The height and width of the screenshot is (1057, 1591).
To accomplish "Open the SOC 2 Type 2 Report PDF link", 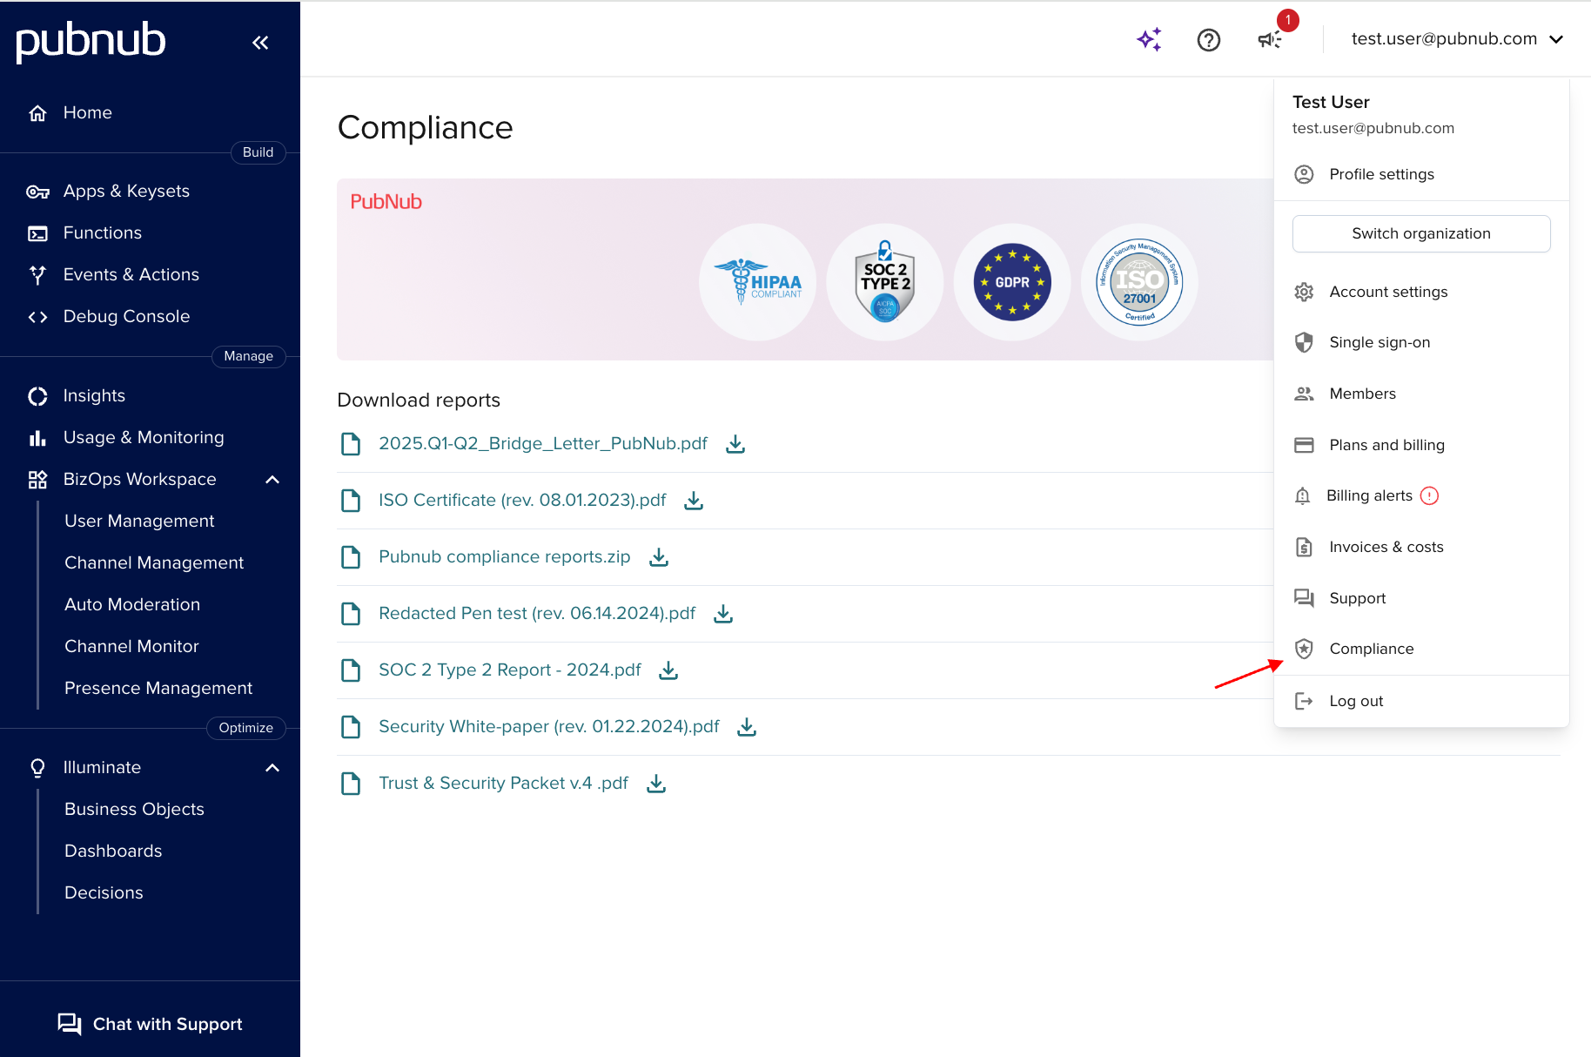I will [508, 670].
